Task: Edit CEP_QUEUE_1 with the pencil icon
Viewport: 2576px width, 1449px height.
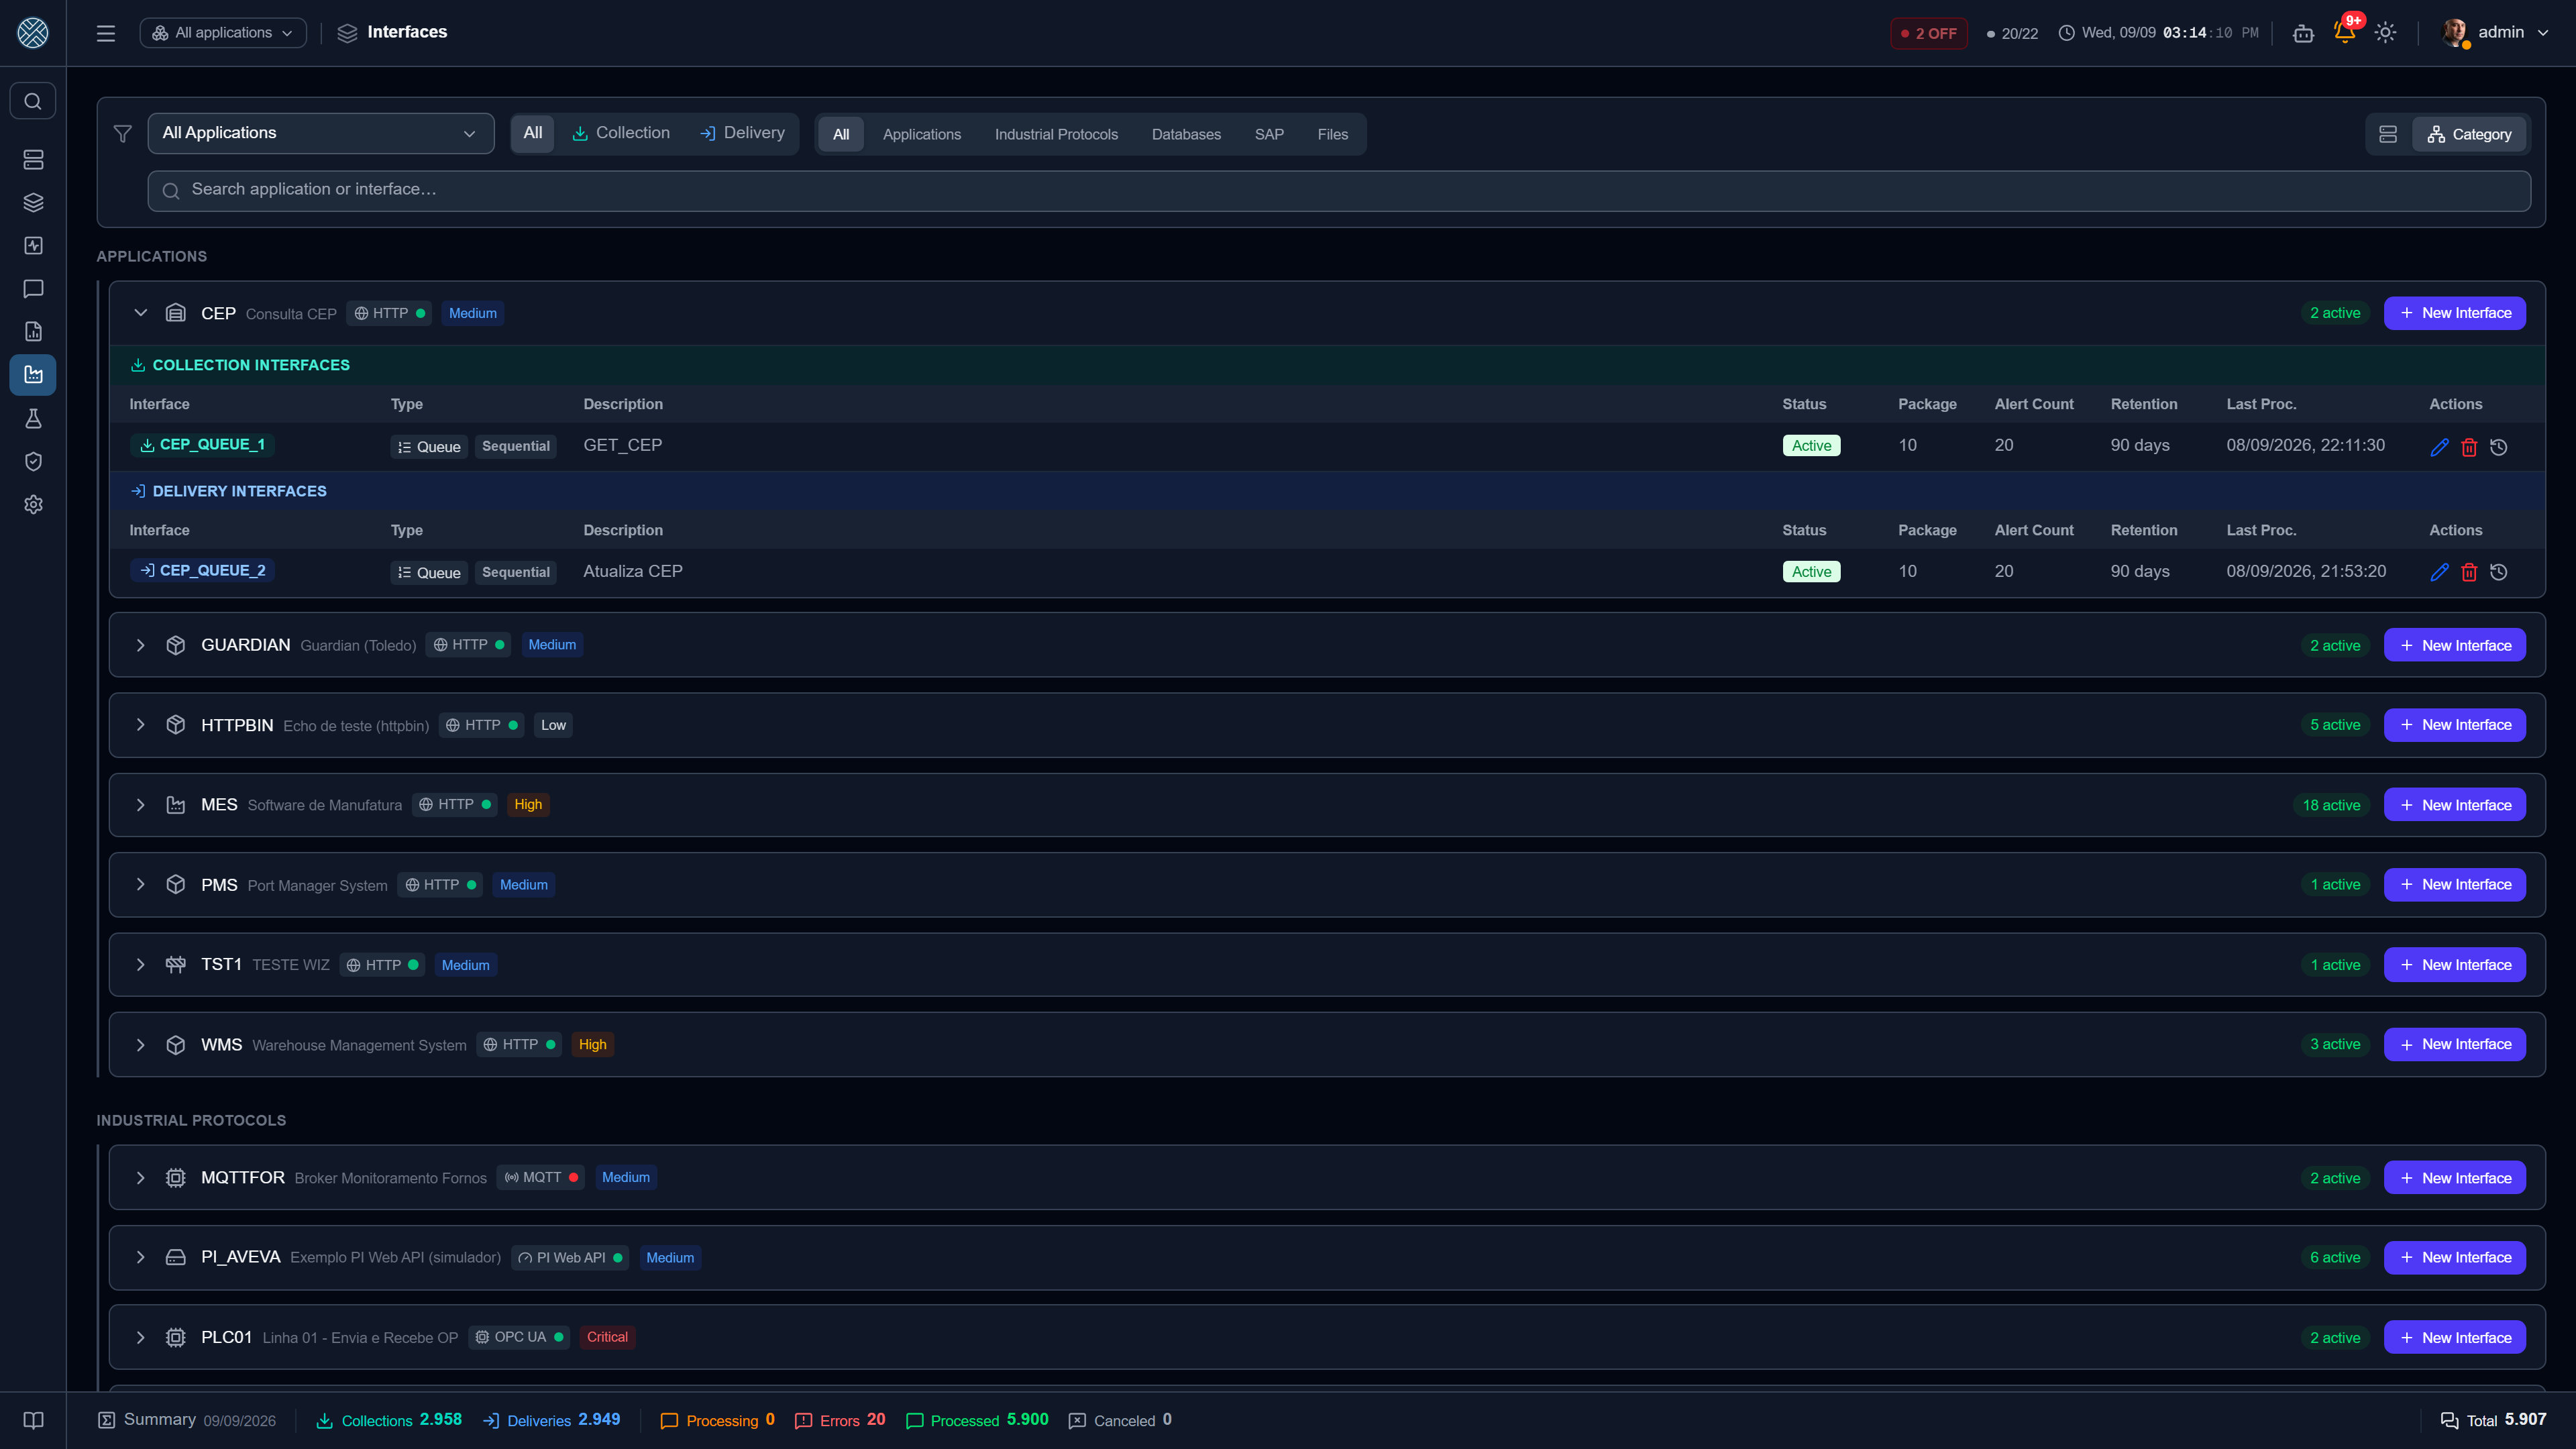Action: (x=2439, y=447)
